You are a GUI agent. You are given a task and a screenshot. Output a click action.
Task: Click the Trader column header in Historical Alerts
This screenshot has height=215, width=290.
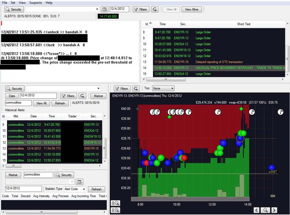point(72,116)
